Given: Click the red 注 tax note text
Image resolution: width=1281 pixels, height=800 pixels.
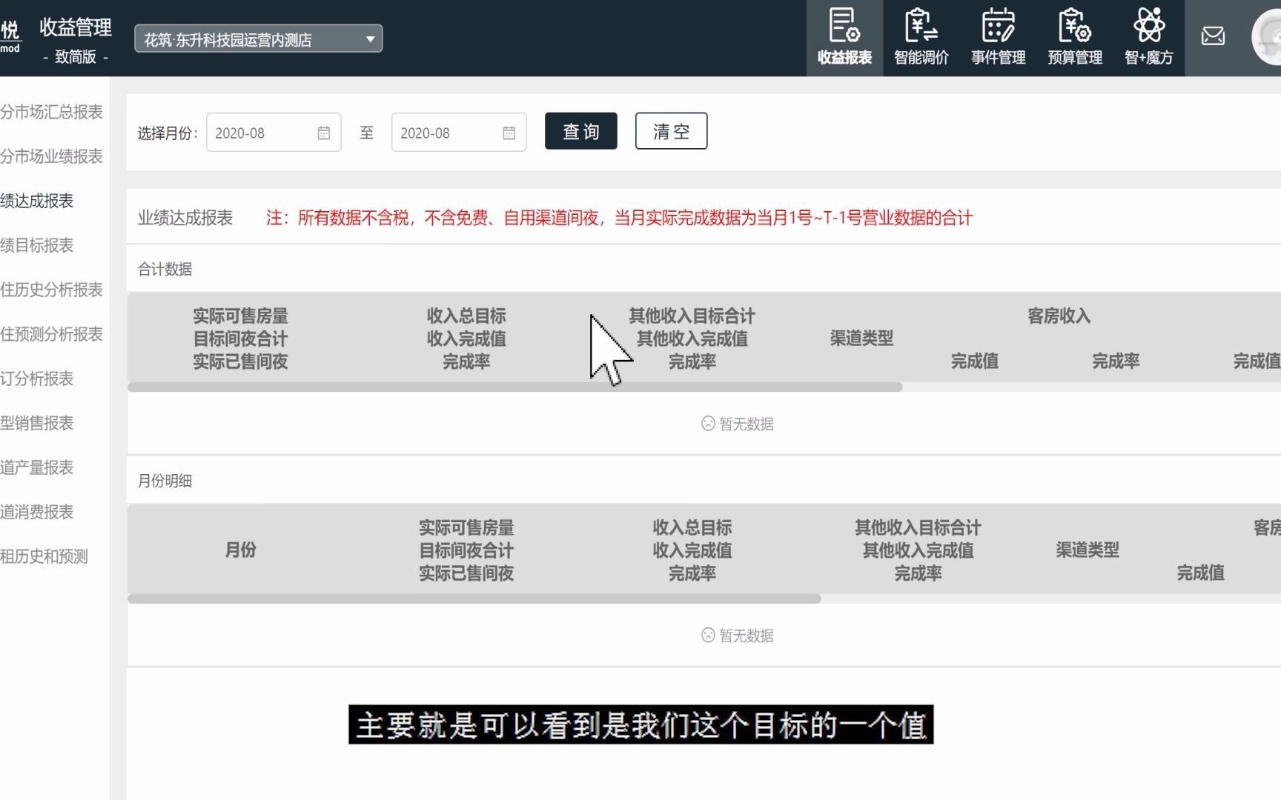Looking at the screenshot, I should 619,218.
